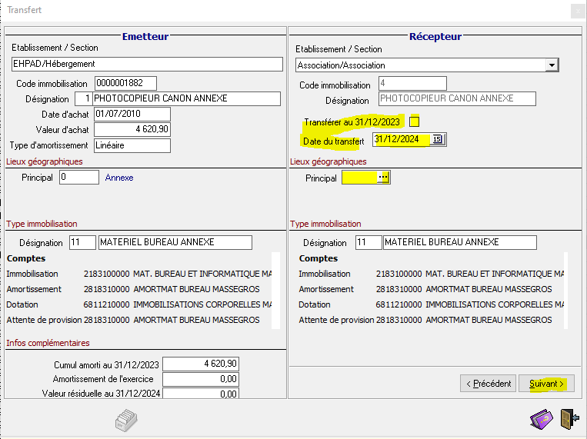Click the Cumul amorti au 31/12/2023 field
The width and height of the screenshot is (587, 439).
[202, 364]
